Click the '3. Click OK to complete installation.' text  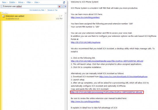tap(86, 67)
